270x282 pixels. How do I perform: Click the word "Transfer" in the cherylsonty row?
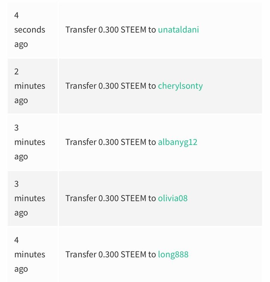coord(81,86)
